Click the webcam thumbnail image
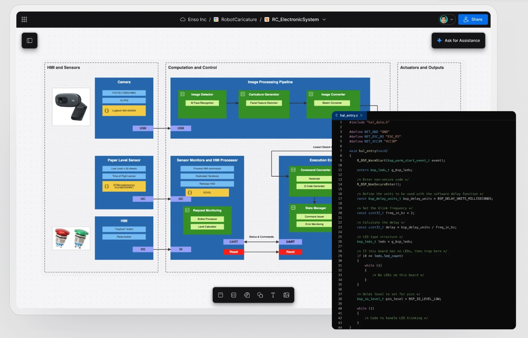The height and width of the screenshot is (338, 528). click(x=71, y=107)
